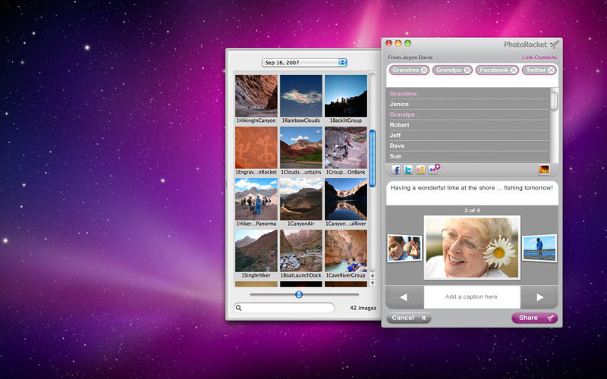Viewport: 607px width, 379px height.
Task: Remove the Twitter recipient tag
Action: (551, 70)
